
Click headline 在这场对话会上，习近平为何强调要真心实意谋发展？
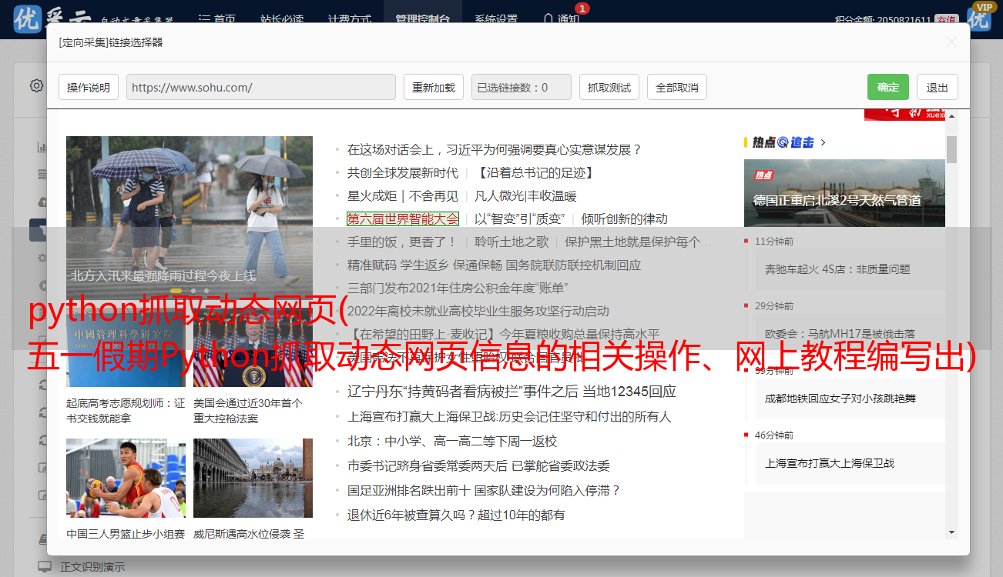click(495, 149)
